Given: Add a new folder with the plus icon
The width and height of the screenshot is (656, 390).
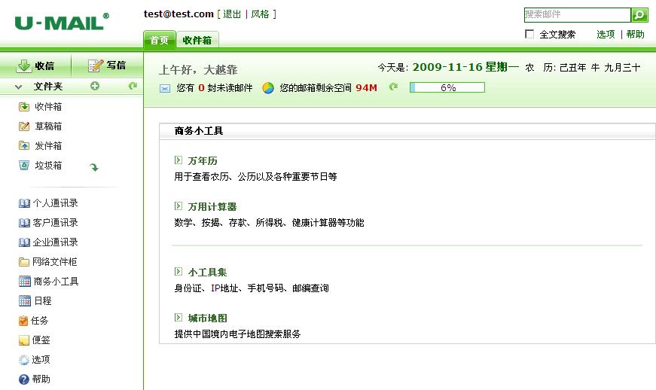Looking at the screenshot, I should 95,86.
